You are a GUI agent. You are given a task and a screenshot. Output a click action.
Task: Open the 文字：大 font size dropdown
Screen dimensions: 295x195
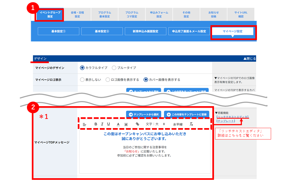click(x=156, y=124)
